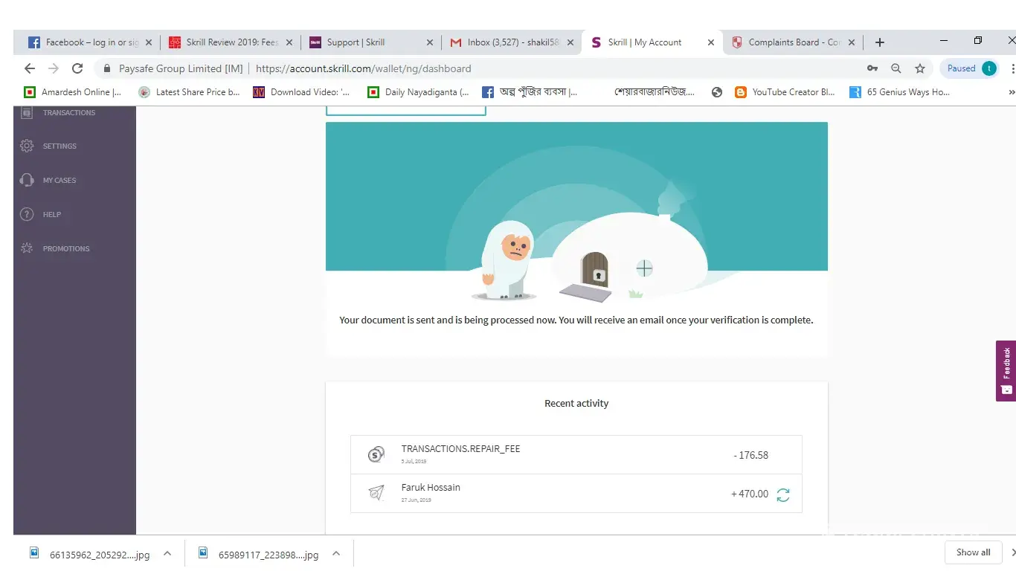
Task: Click the saved password key icon
Action: pos(872,68)
